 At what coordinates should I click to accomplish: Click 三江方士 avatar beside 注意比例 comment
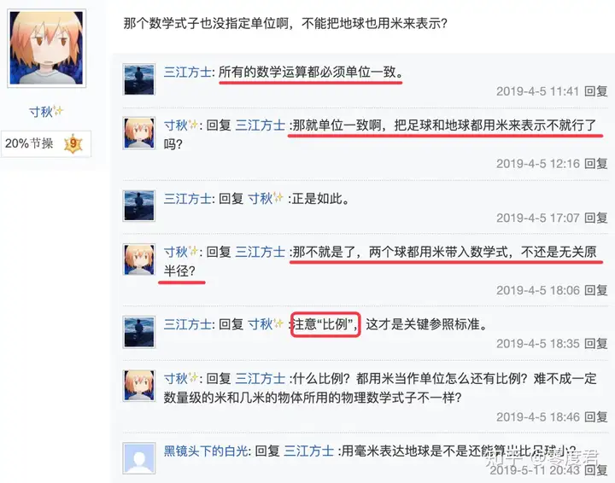pos(139,332)
